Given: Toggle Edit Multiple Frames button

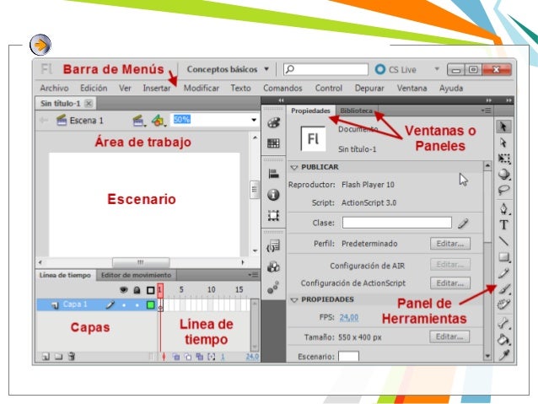Looking at the screenshot, I should 200,357.
